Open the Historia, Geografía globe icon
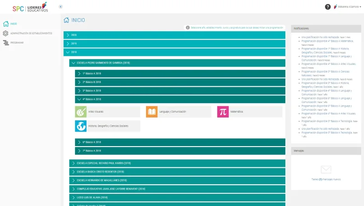Viewport: 364px width, 206px height. [x=81, y=126]
